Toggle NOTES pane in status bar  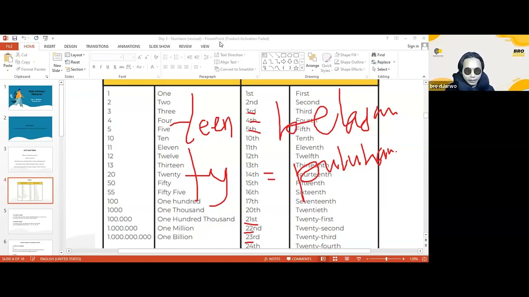272,259
